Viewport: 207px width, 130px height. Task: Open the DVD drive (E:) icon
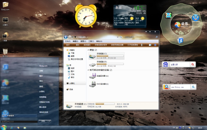pos(92,84)
